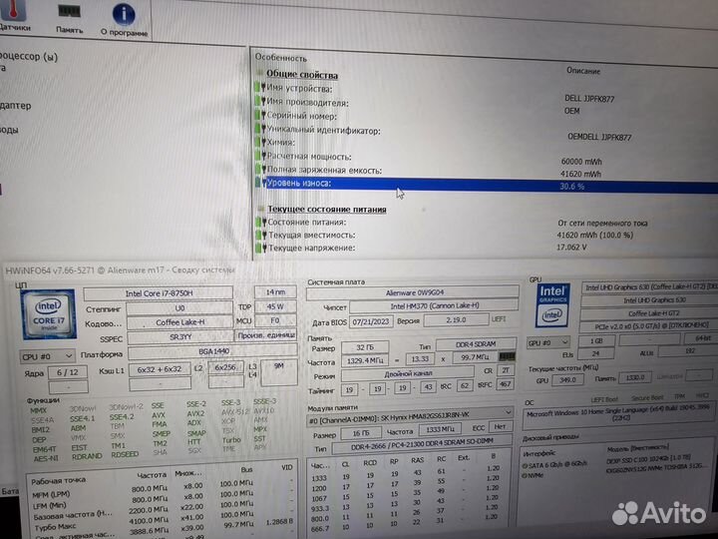The width and height of the screenshot is (718, 539).
Task: Select the OEMDELL JJPFK877 identifier value
Action: [599, 137]
